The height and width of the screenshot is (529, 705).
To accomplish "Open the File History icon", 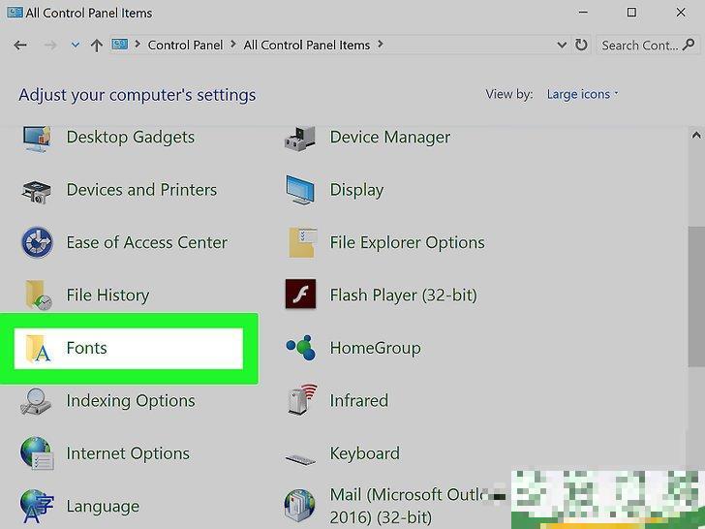I will [x=37, y=296].
